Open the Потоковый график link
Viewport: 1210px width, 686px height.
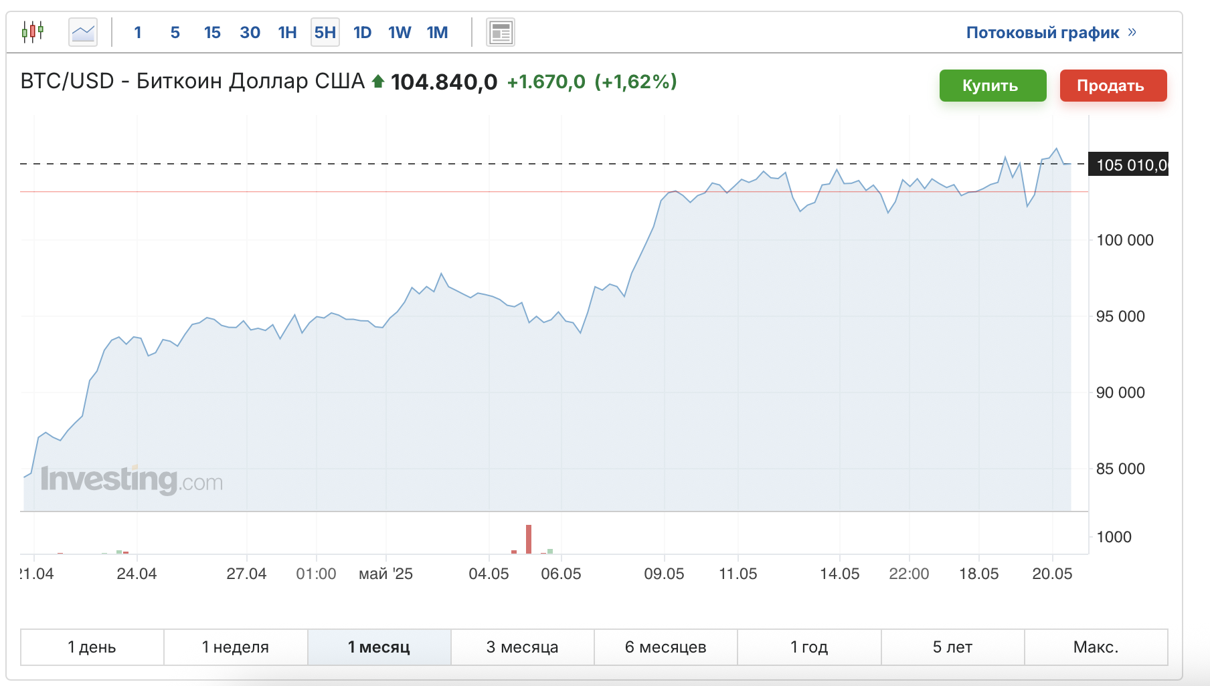[1043, 32]
